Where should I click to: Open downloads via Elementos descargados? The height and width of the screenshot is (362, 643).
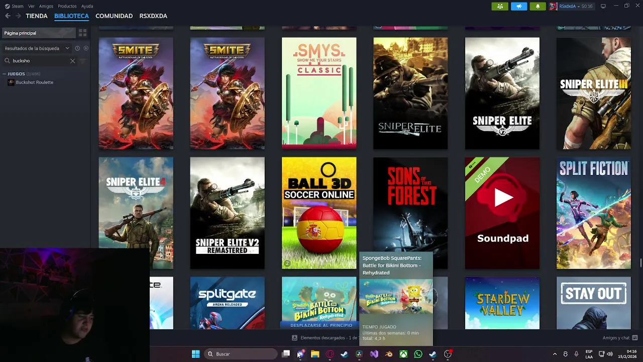coord(325,338)
